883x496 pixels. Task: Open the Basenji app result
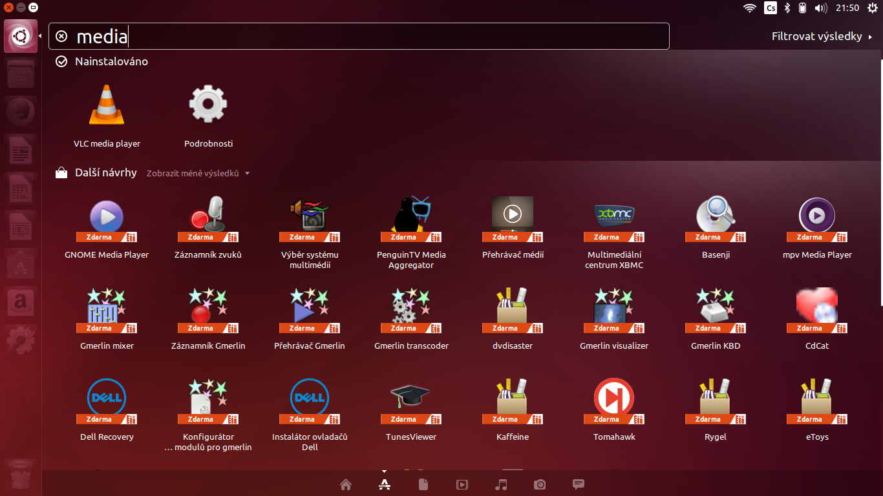[716, 228]
